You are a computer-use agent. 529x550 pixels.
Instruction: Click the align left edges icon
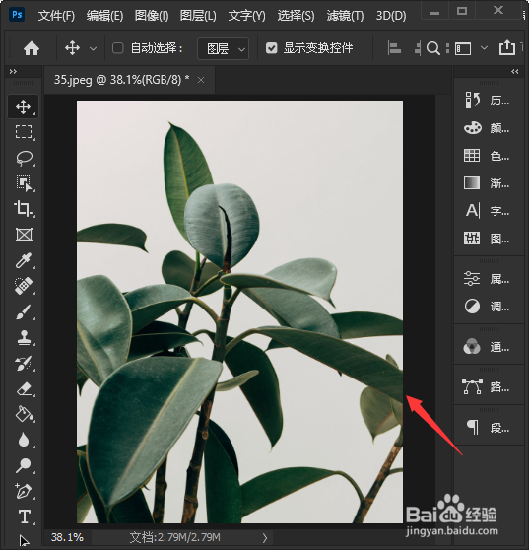[394, 48]
